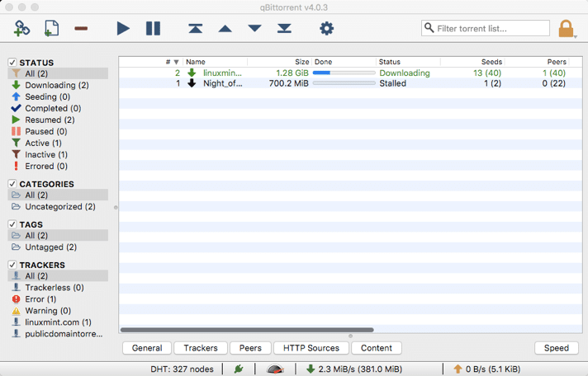Image resolution: width=588 pixels, height=376 pixels.
Task: Select All (2) under CATEGORIES
Action: coord(58,195)
